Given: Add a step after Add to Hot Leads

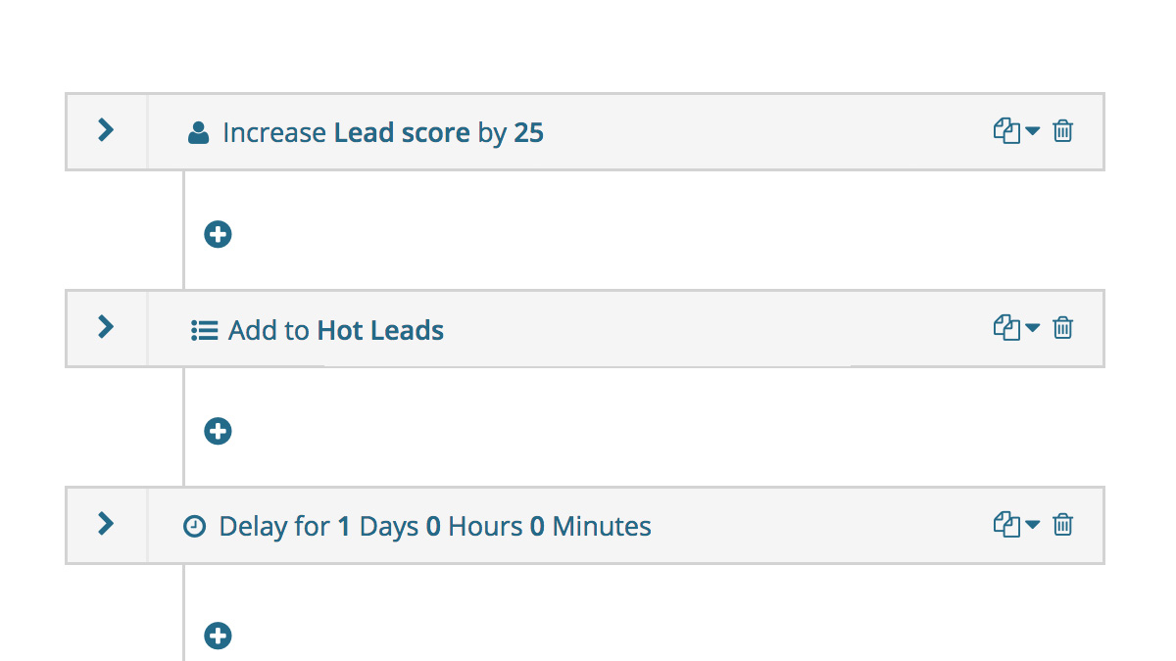Looking at the screenshot, I should pos(218,431).
